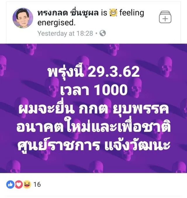The height and width of the screenshot is (198, 187).
Task: Click the red Love heart reaction
Action: [19, 184]
